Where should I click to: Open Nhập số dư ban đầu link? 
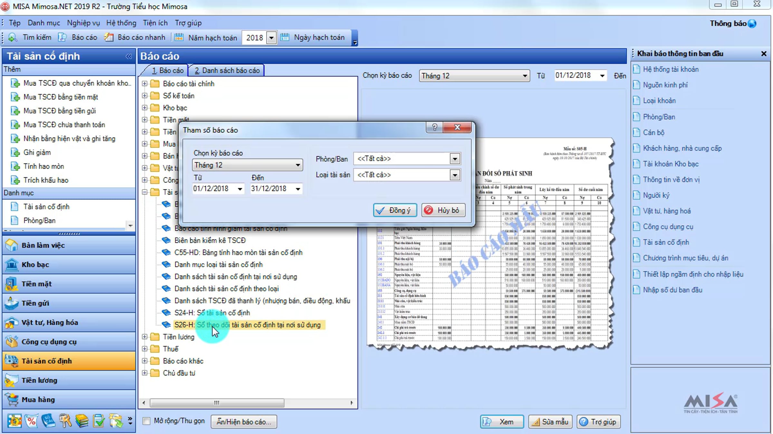[673, 290]
